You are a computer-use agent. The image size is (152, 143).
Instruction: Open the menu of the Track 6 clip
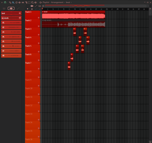72,54
